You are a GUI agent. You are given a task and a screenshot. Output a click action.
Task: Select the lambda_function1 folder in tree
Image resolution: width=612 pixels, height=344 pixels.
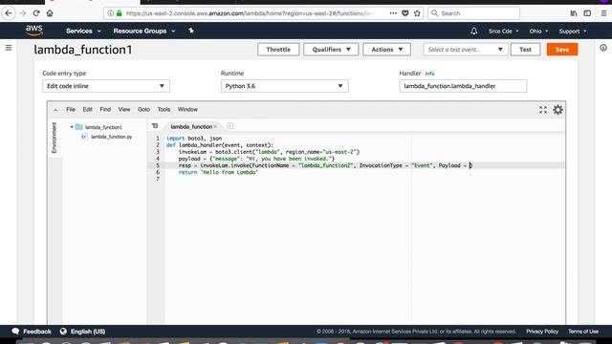click(103, 127)
